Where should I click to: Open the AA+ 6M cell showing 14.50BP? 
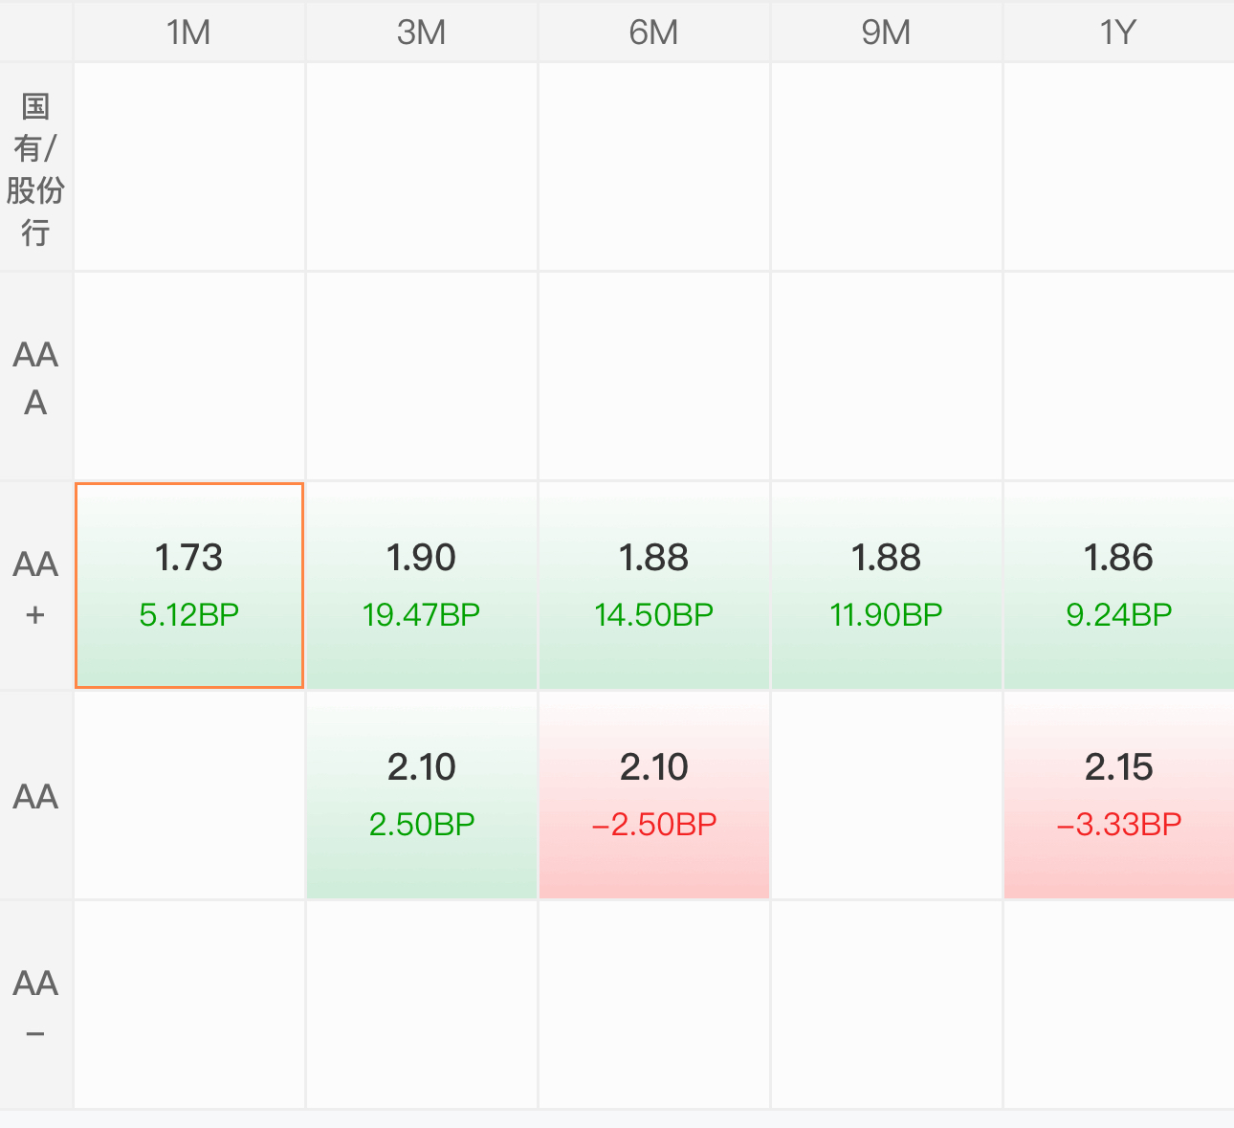pyautogui.click(x=653, y=585)
